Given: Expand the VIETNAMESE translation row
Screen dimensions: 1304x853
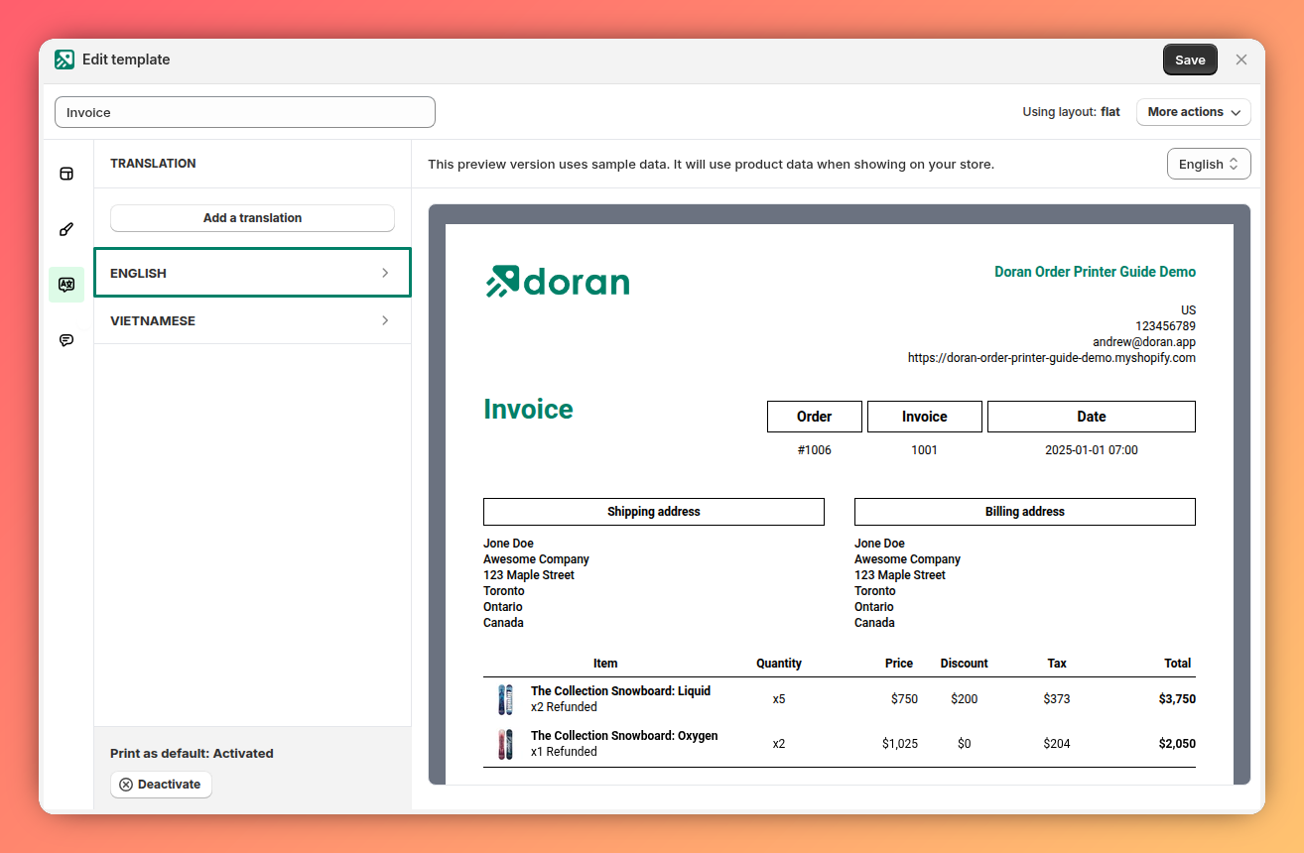Looking at the screenshot, I should click(x=252, y=320).
